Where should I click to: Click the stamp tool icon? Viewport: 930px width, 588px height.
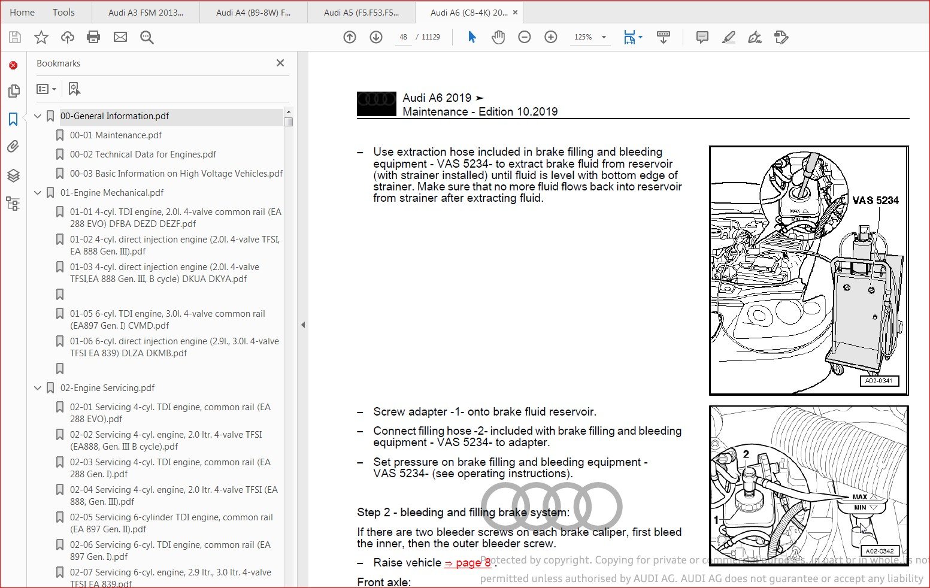pyautogui.click(x=781, y=37)
